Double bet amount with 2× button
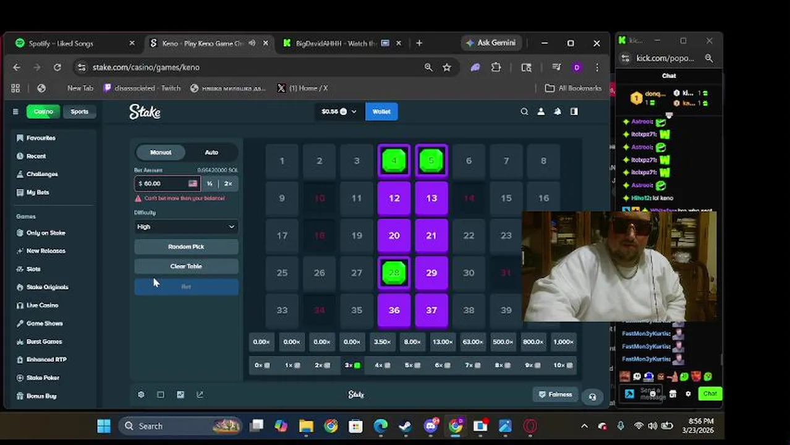Screen dimensions: 790x445 (x=228, y=184)
